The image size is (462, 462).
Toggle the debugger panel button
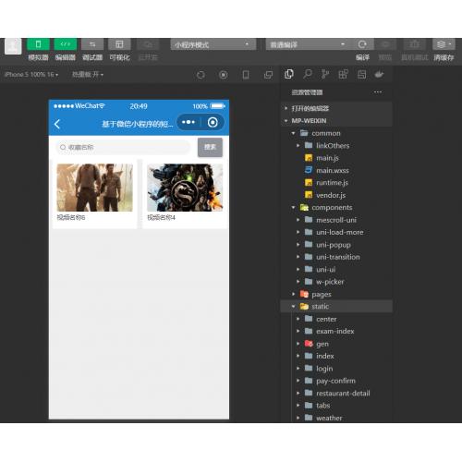[x=92, y=44]
